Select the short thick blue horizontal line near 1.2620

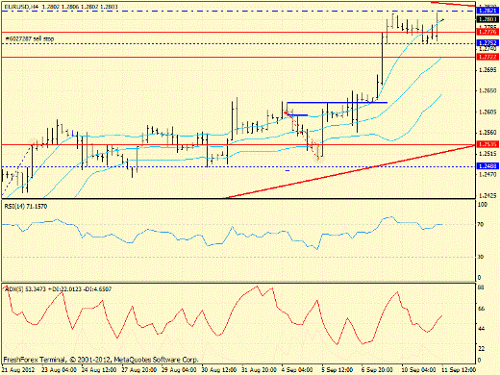(x=337, y=103)
